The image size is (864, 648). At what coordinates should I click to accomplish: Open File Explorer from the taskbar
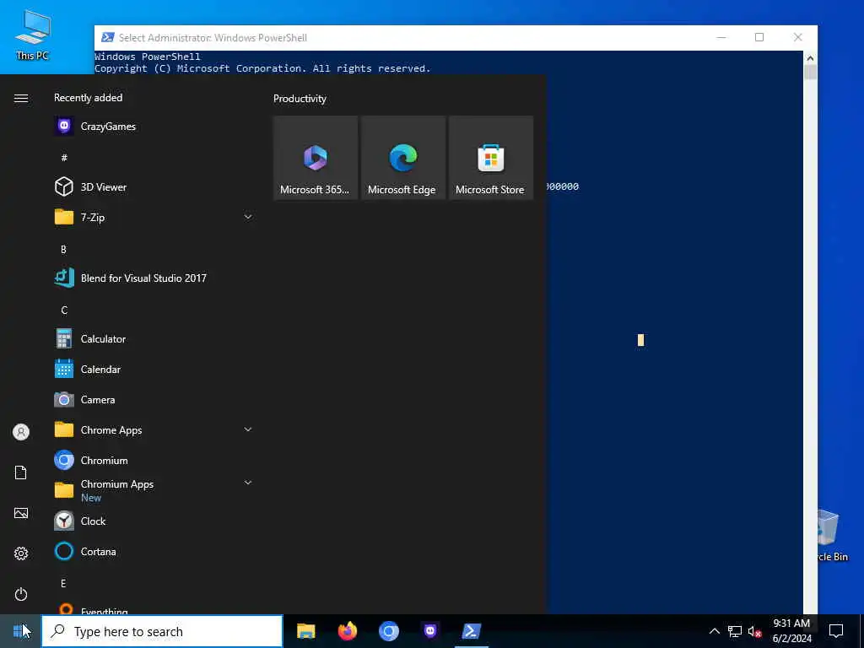click(x=305, y=631)
